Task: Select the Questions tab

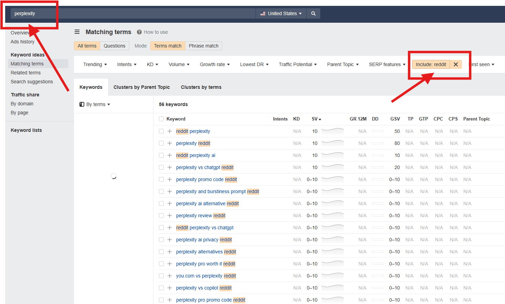Action: tap(115, 46)
